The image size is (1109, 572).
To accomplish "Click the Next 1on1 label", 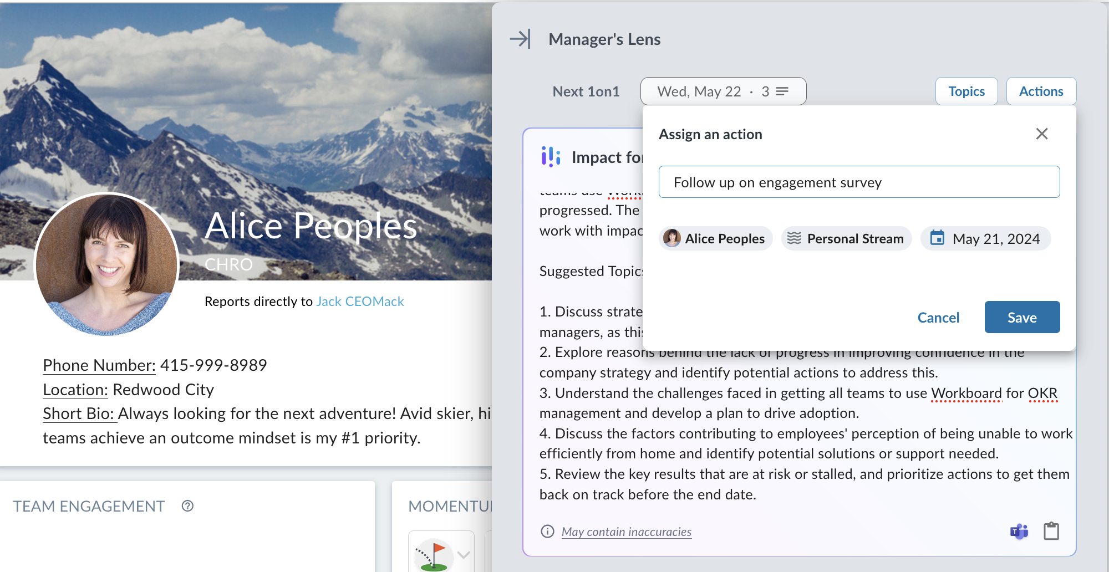I will (586, 91).
